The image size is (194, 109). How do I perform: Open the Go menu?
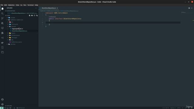(22, 5)
